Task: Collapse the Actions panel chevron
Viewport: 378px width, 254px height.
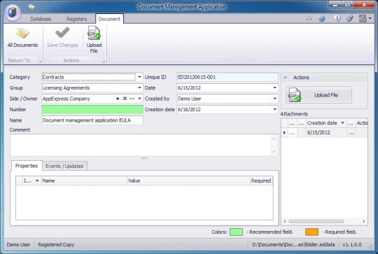Action: (x=286, y=78)
